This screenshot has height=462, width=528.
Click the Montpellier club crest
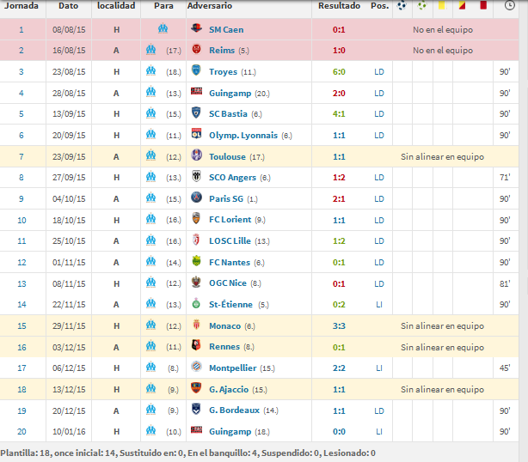coord(196,367)
